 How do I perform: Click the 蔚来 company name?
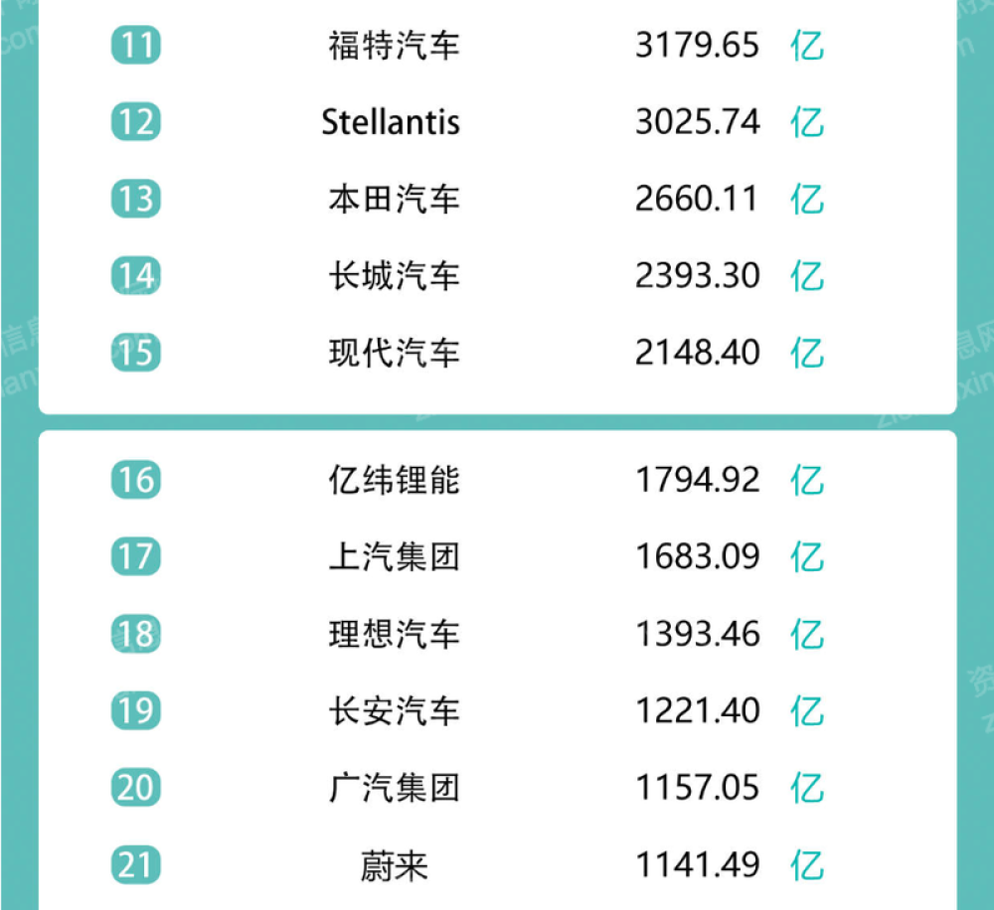click(x=394, y=865)
